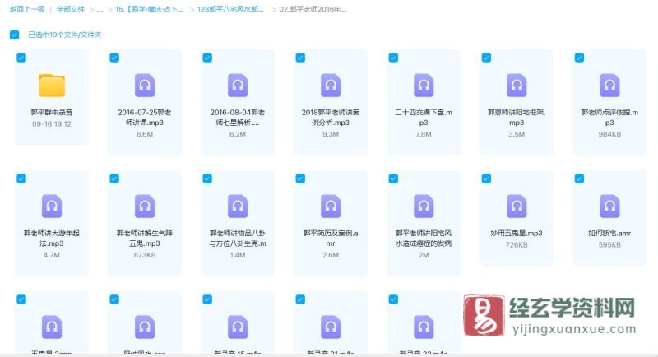This screenshot has width=658, height=357.
Task: Open the 如何断宅.amr audio file icon
Action: (x=609, y=206)
